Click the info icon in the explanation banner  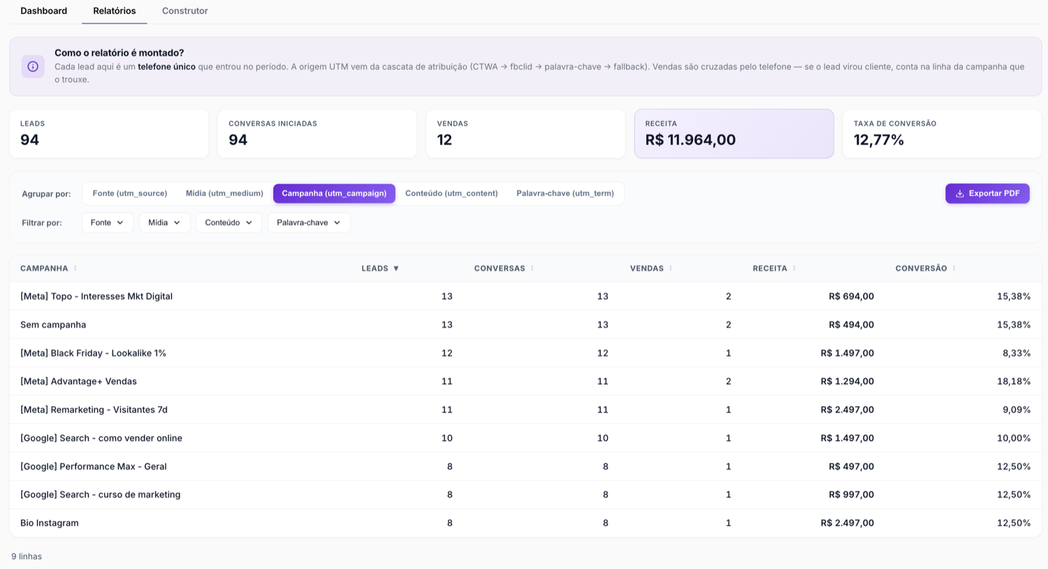pyautogui.click(x=33, y=66)
